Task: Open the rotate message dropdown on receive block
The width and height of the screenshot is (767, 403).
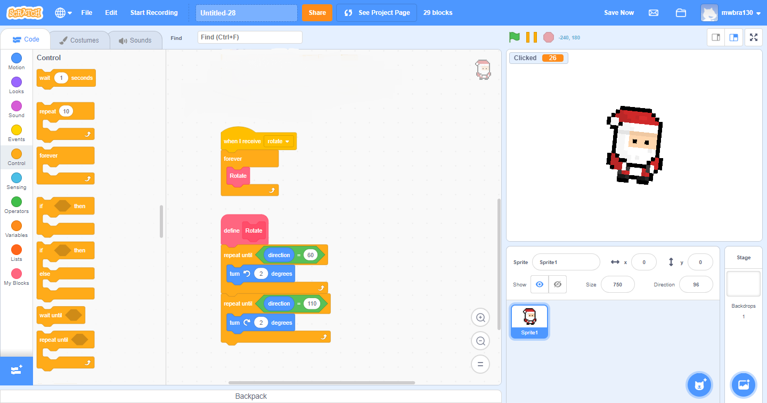Action: pyautogui.click(x=279, y=142)
